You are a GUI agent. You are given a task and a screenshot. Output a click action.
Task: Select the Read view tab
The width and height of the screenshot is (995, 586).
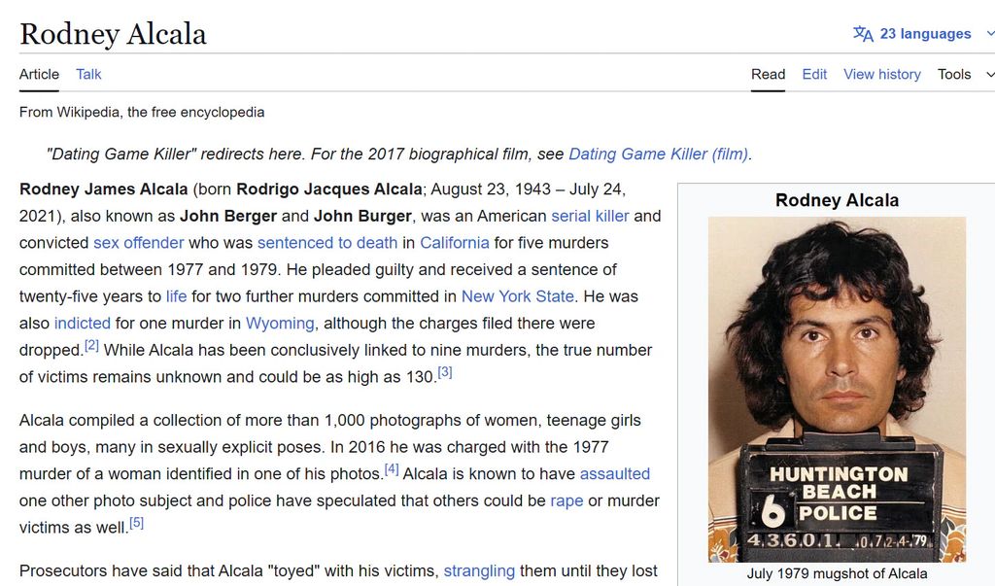click(x=768, y=74)
